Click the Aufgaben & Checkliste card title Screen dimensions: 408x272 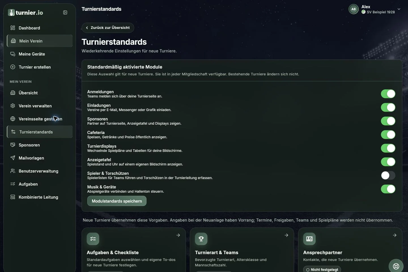coord(112,252)
